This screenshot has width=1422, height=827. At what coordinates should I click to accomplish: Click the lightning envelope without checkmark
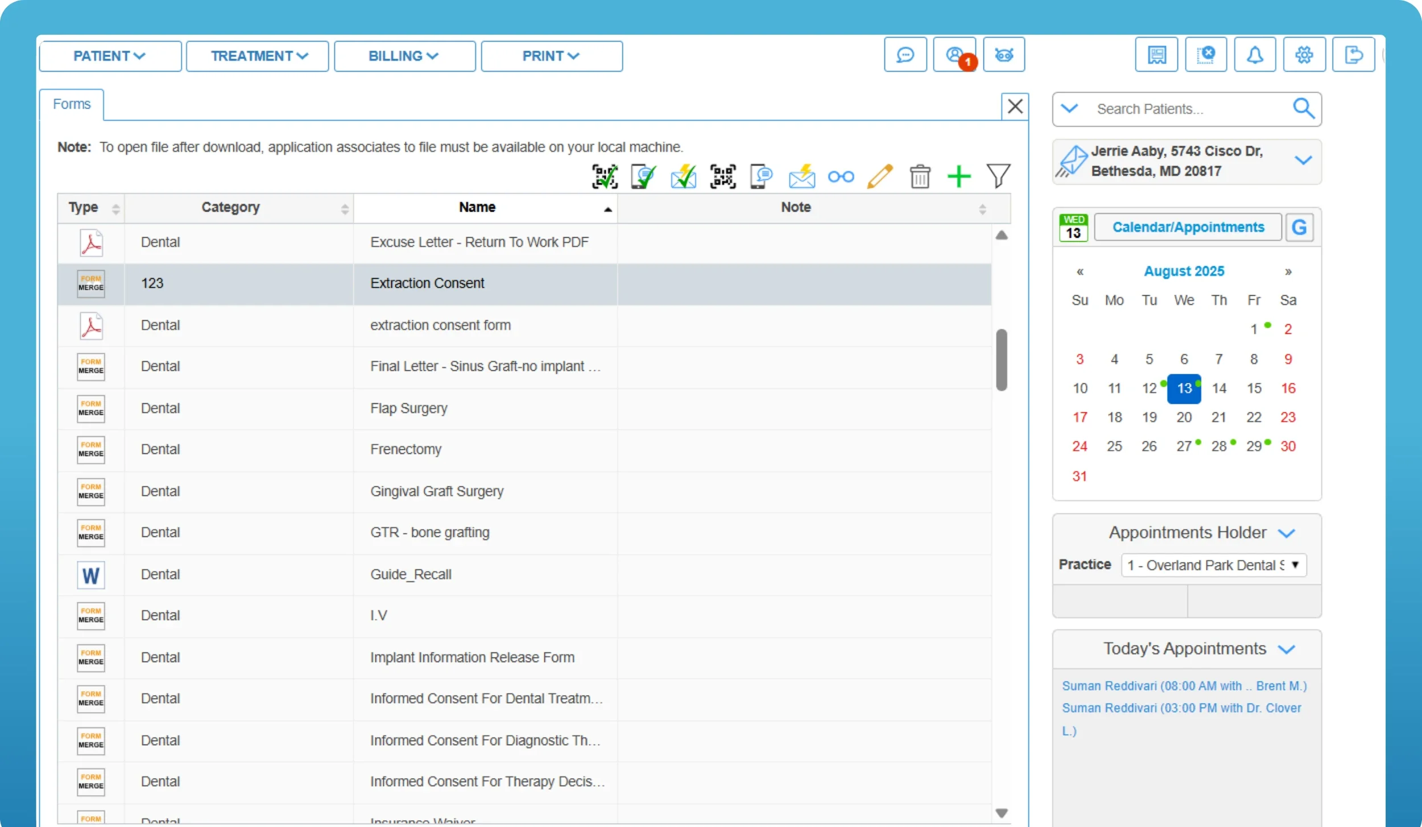coord(801,176)
